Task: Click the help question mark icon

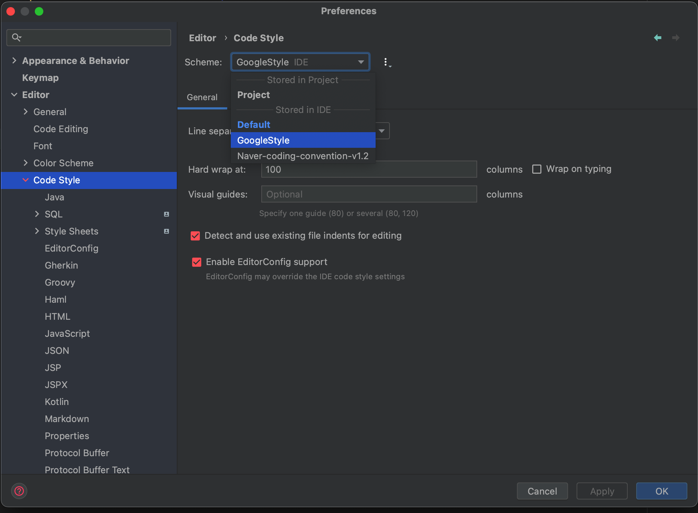Action: coord(19,491)
